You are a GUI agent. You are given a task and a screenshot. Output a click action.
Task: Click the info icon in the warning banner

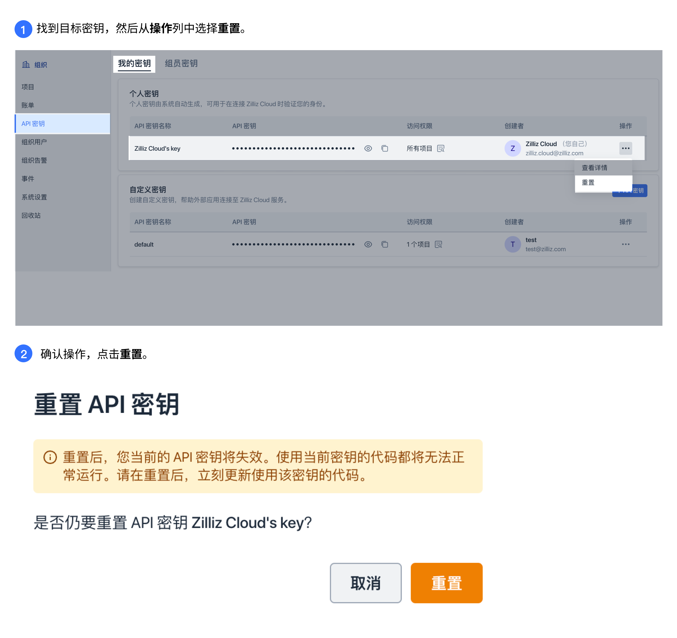(50, 457)
